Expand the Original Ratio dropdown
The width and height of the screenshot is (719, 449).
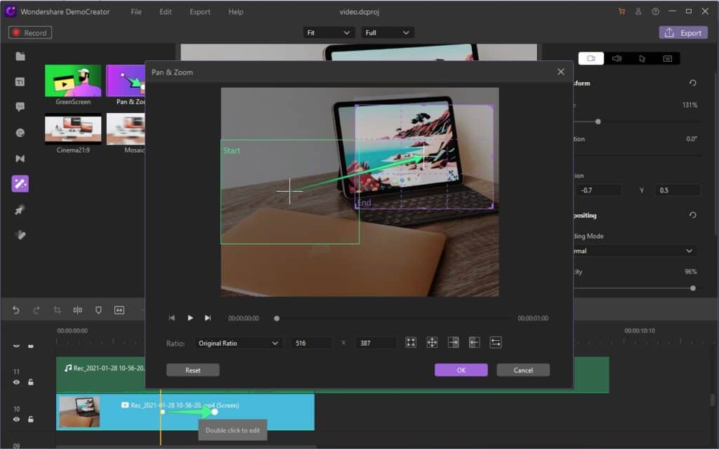pos(238,343)
